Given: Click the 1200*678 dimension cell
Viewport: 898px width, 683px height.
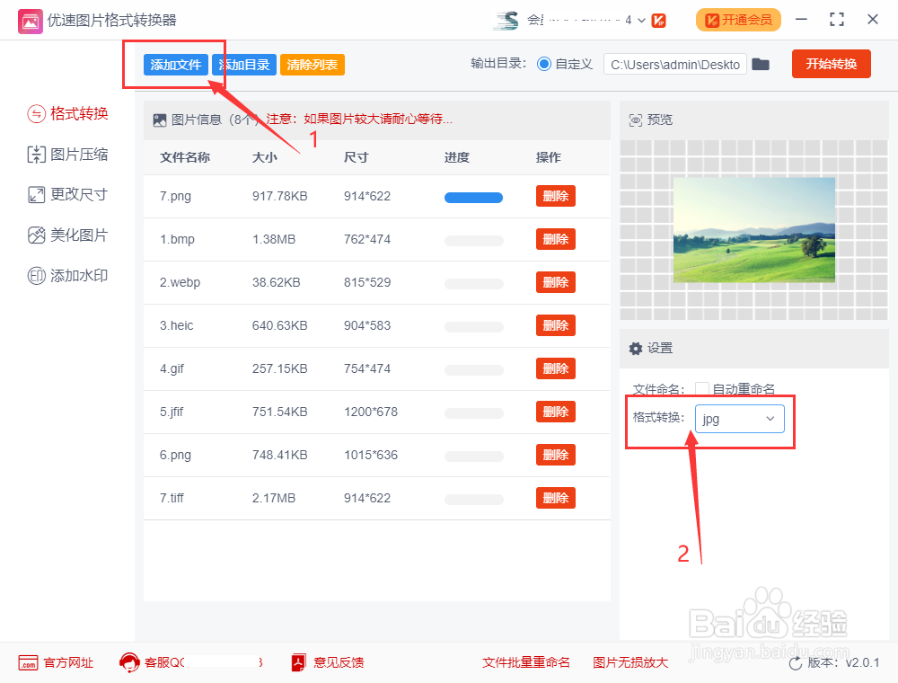Looking at the screenshot, I should click(x=371, y=412).
